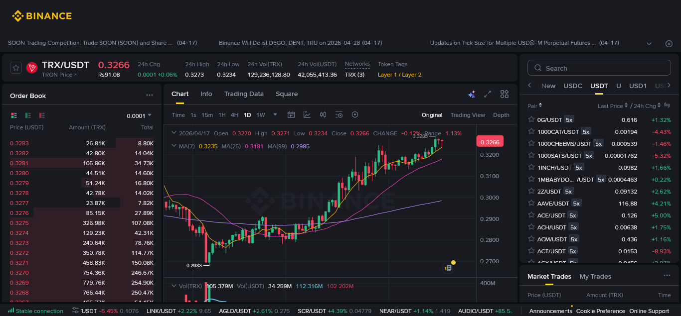Open the hexagon chart preferences icon
681x316 pixels.
355,114
